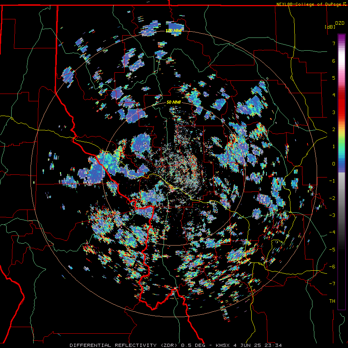Click the 3 value on color scale
Viewport: 348px width, 348px height.
tap(334, 112)
